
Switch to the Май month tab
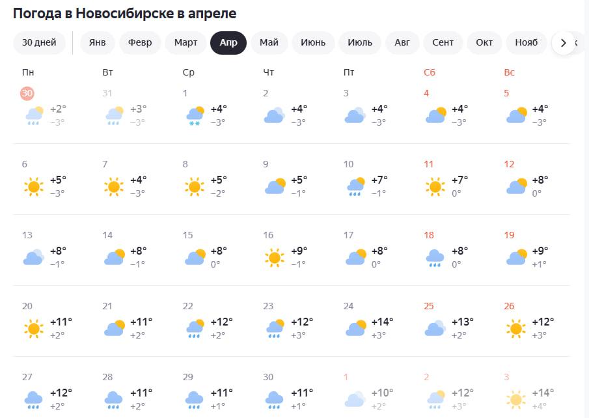269,43
